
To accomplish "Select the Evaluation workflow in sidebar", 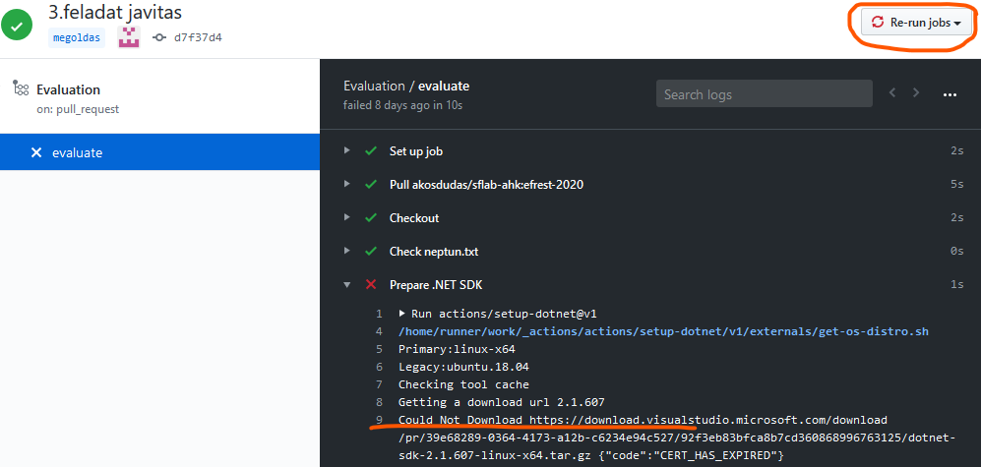I will pyautogui.click(x=68, y=89).
